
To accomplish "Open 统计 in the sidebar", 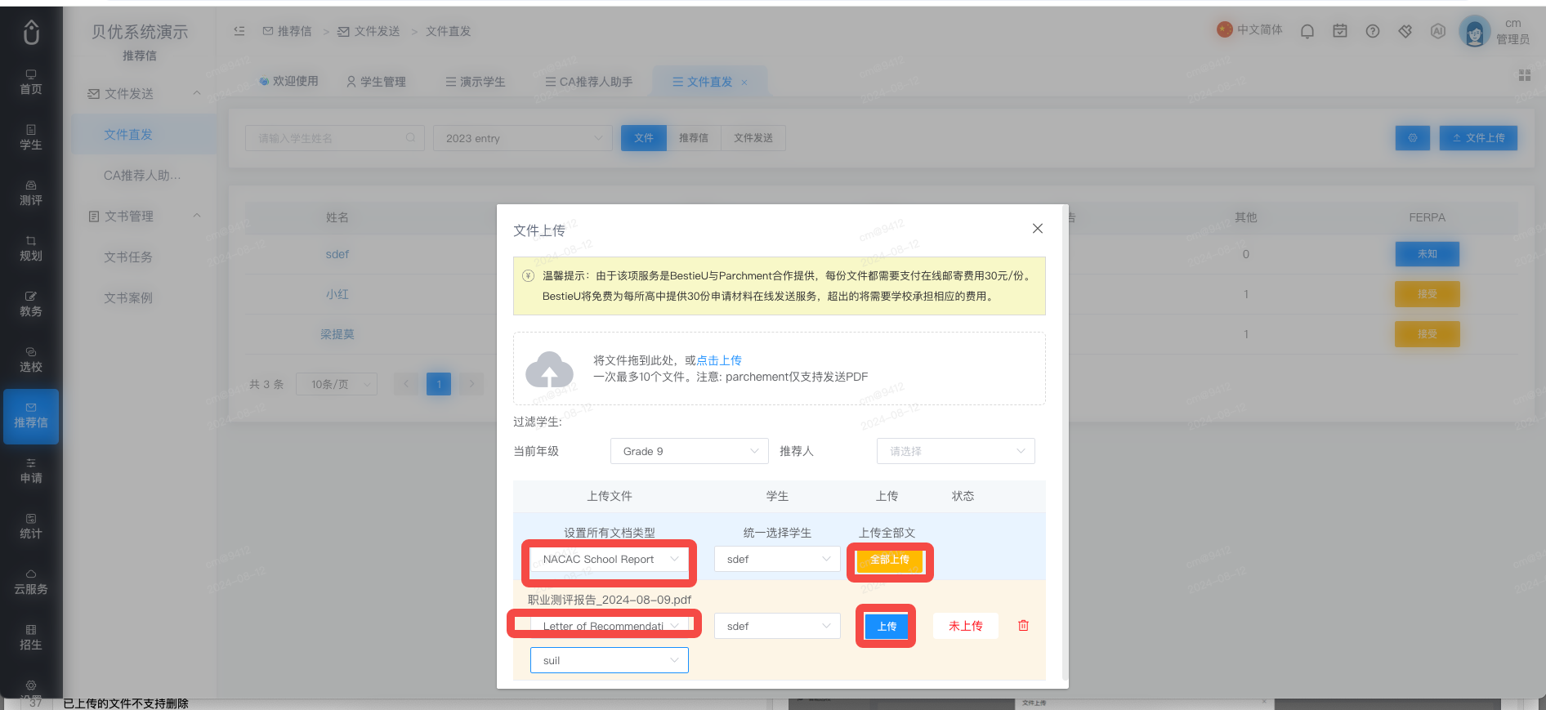I will pyautogui.click(x=31, y=527).
